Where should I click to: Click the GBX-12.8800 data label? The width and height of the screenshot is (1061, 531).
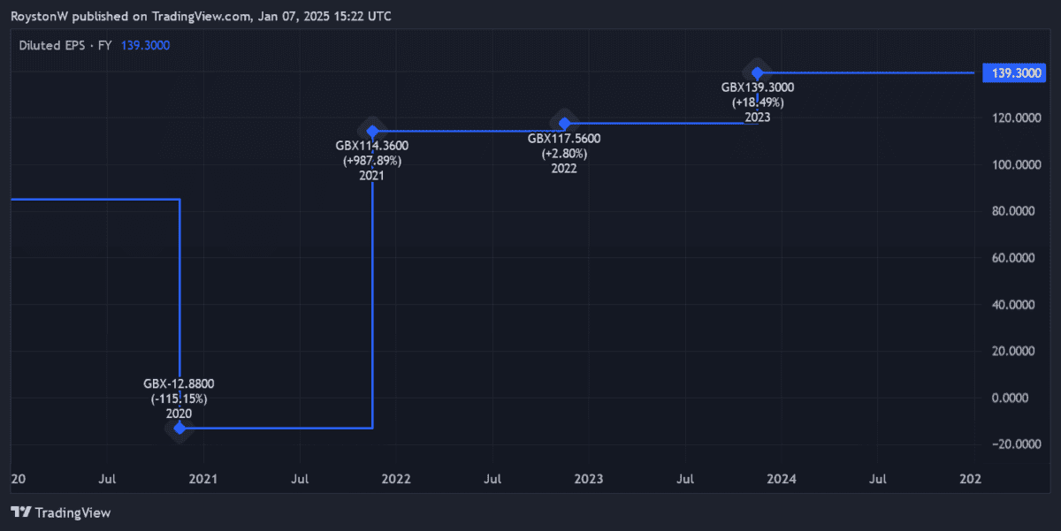[x=179, y=384]
